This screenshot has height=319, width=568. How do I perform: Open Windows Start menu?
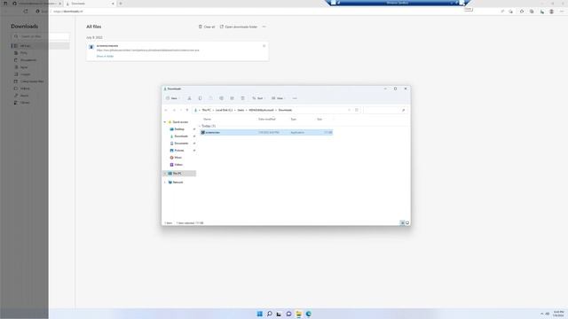[259, 314]
